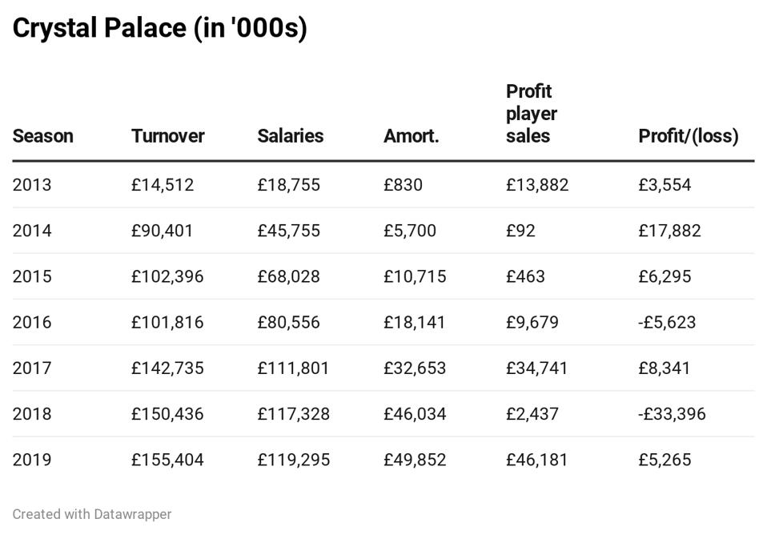The image size is (767, 535).
Task: Select the Salaries column header
Action: [290, 136]
